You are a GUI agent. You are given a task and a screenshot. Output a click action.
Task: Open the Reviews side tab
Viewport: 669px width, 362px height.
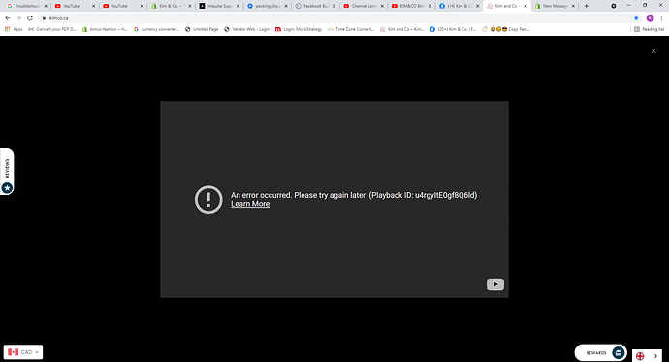pyautogui.click(x=7, y=172)
